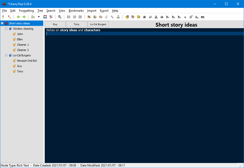Open the Search menu
Image resolution: width=244 pixels, height=168 pixels.
coord(51,11)
